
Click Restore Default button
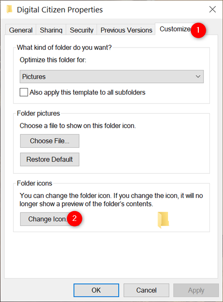[x=50, y=159]
